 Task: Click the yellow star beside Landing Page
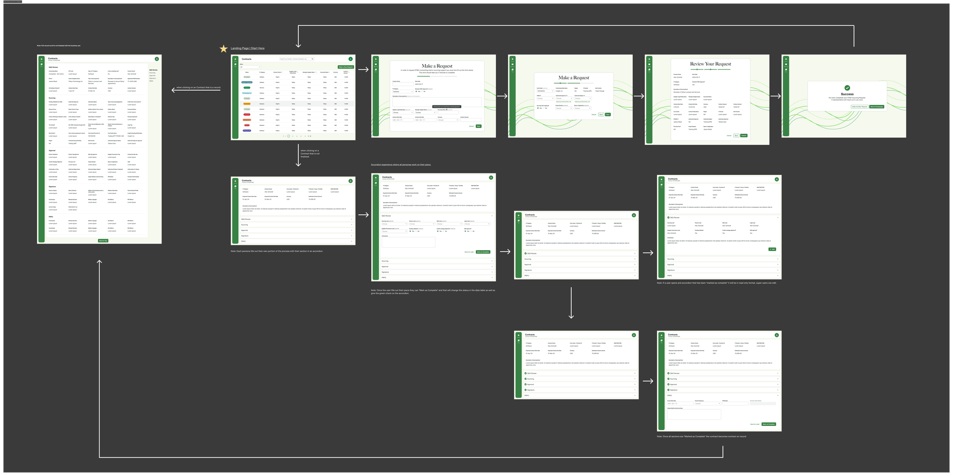point(223,49)
